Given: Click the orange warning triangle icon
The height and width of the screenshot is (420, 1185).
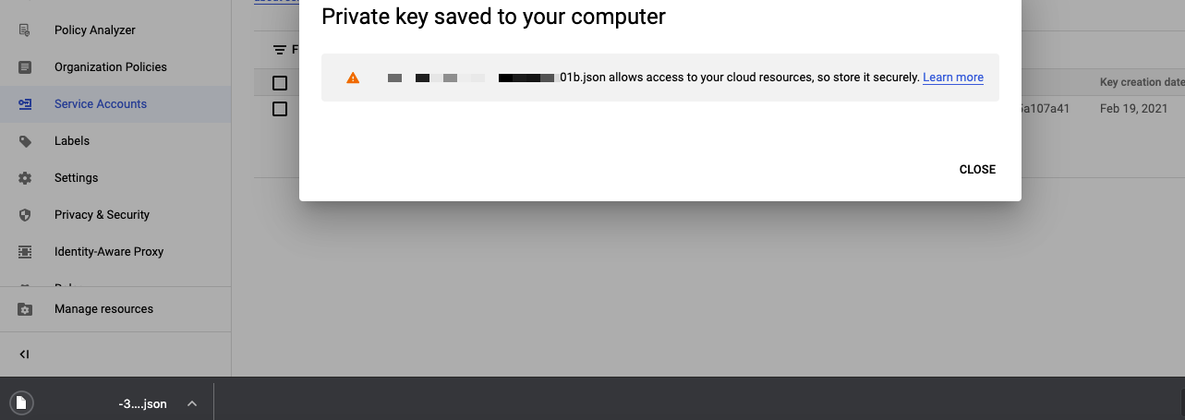Looking at the screenshot, I should 353,78.
